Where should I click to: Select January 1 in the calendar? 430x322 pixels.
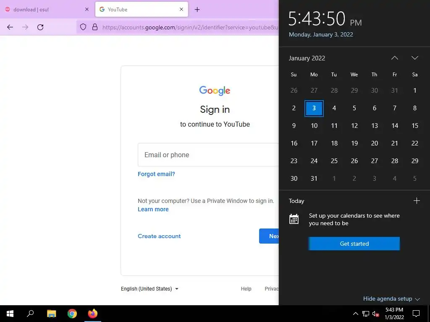[414, 91]
